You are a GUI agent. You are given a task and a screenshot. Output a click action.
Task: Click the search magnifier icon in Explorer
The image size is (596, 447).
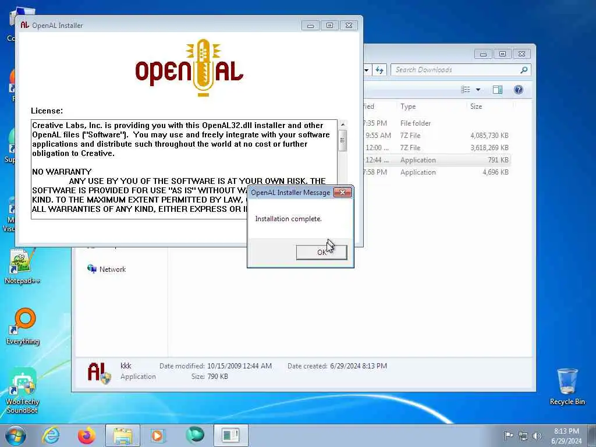click(524, 70)
